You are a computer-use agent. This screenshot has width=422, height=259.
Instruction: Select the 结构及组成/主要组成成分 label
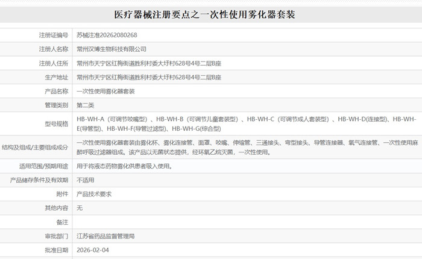tap(35, 148)
